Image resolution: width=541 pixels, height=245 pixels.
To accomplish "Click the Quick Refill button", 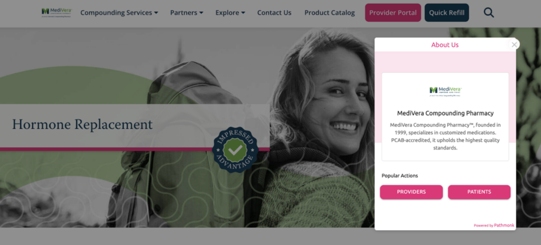I will [x=447, y=13].
